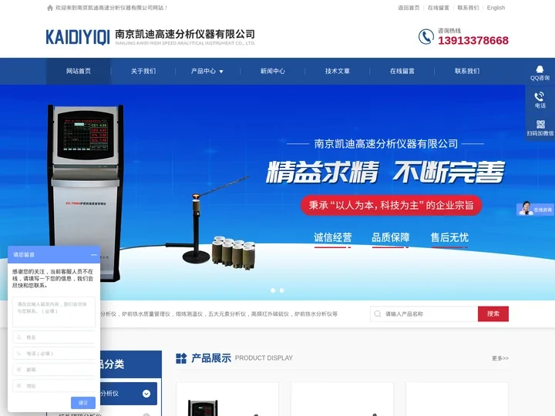Expand the 产品中心 dropdown arrow

click(x=221, y=72)
